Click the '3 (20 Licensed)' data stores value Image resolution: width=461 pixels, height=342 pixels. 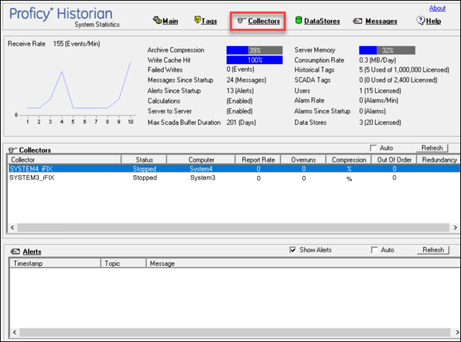380,123
